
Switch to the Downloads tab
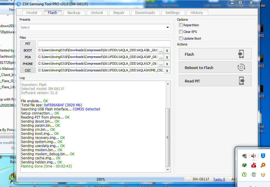145,13
